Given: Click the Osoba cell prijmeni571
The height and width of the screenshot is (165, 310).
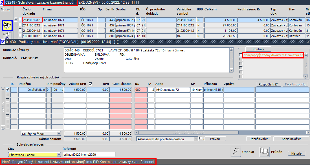Looking at the screenshot, I should click(125, 31).
